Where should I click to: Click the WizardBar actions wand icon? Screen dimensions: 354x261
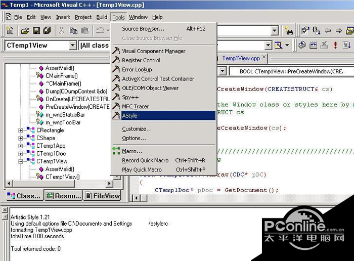click(278, 46)
